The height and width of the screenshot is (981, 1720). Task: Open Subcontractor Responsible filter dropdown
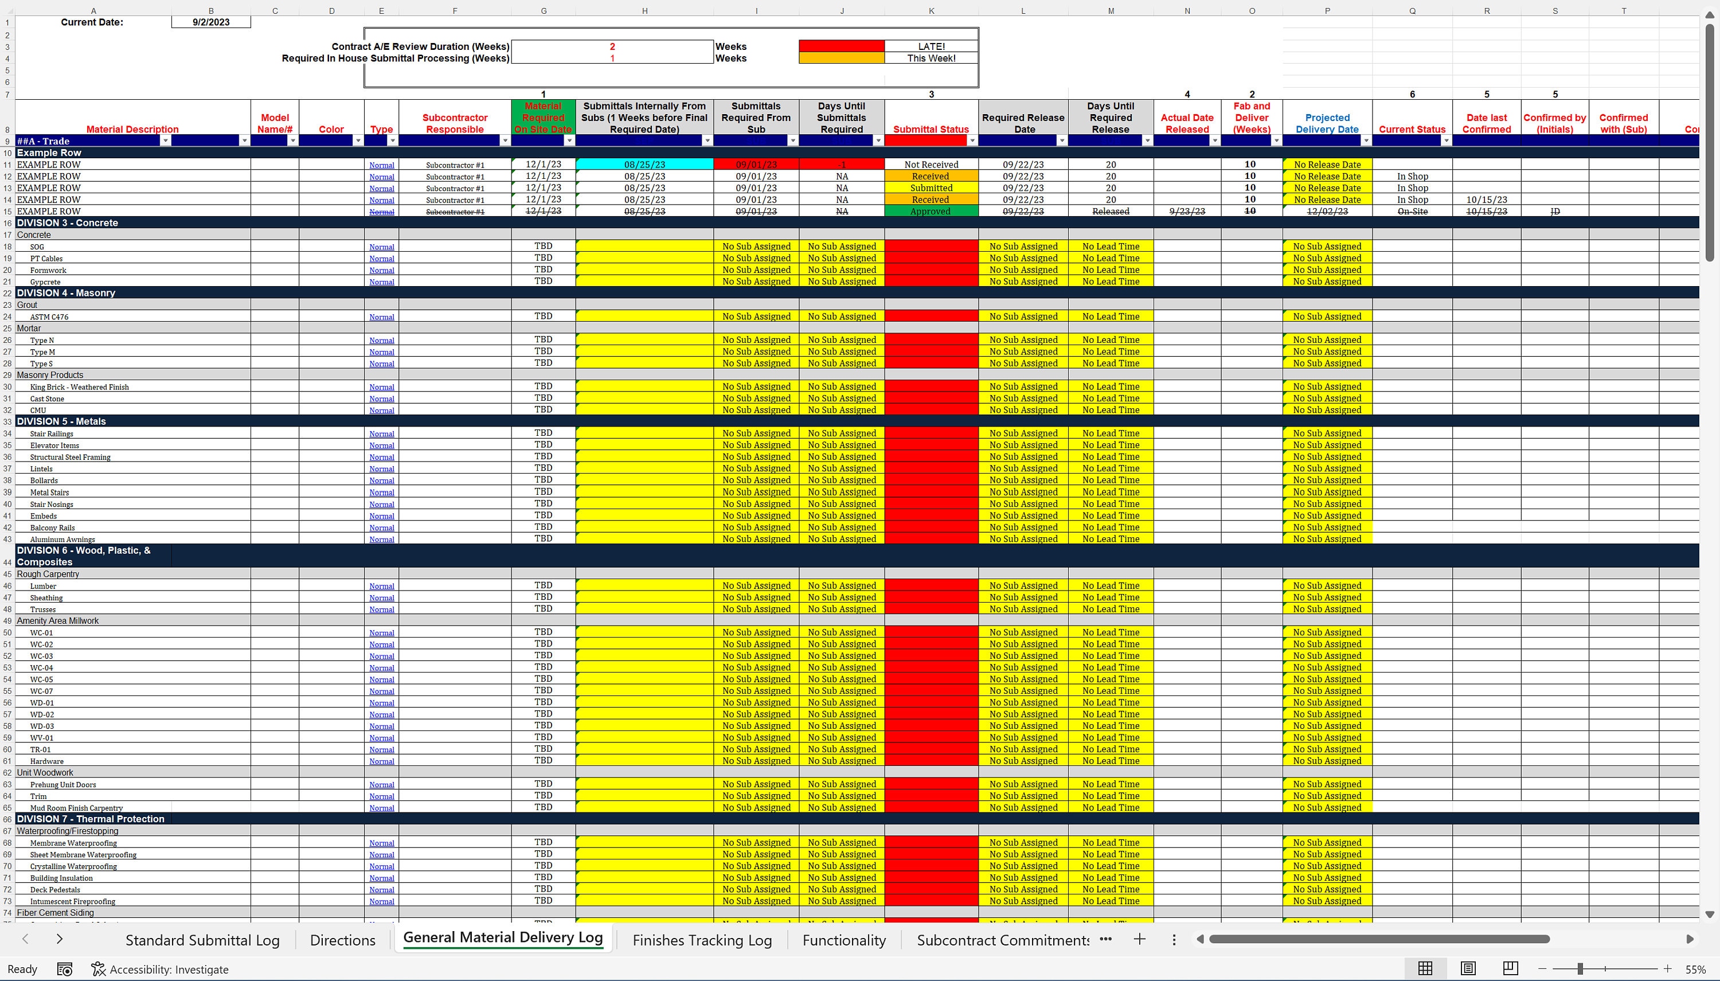click(505, 140)
